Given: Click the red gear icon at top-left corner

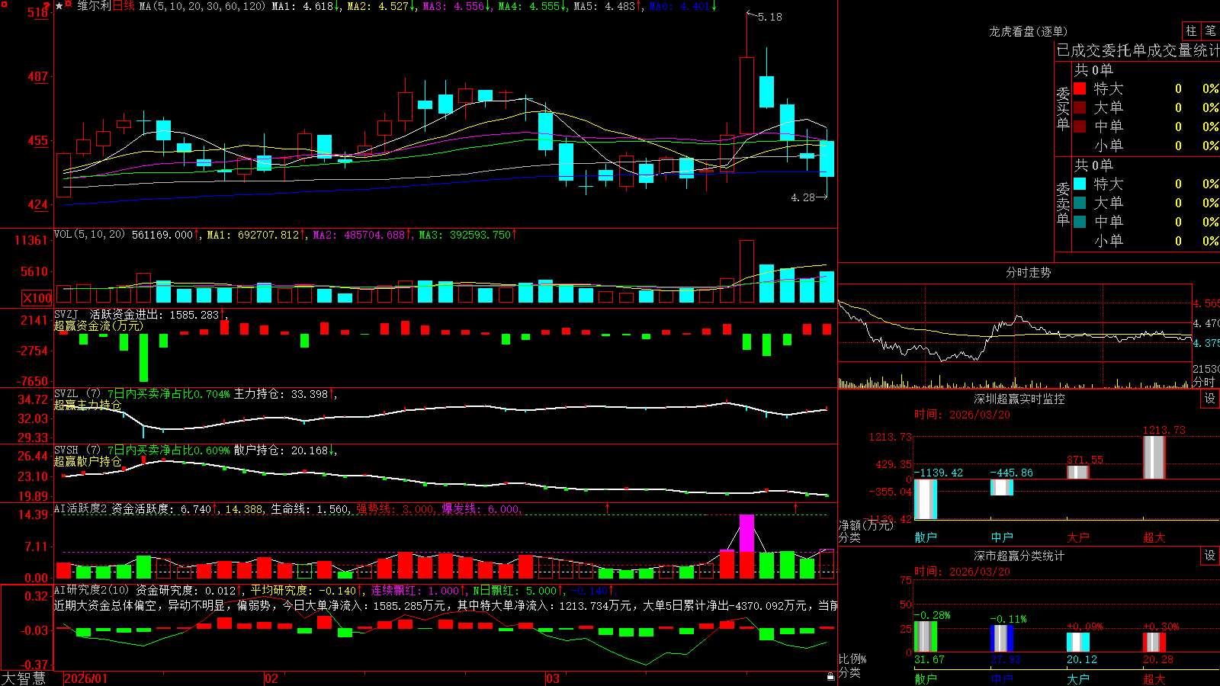Looking at the screenshot, I should [5, 5].
